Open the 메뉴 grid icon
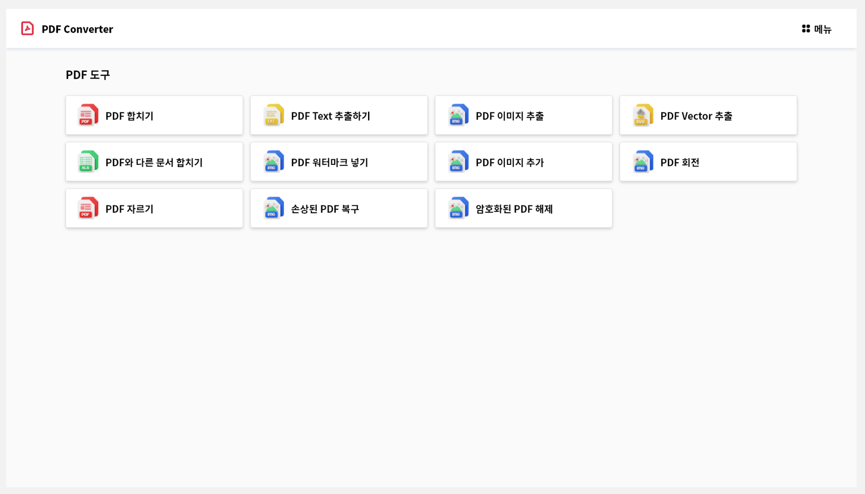The height and width of the screenshot is (494, 865). pyautogui.click(x=805, y=29)
